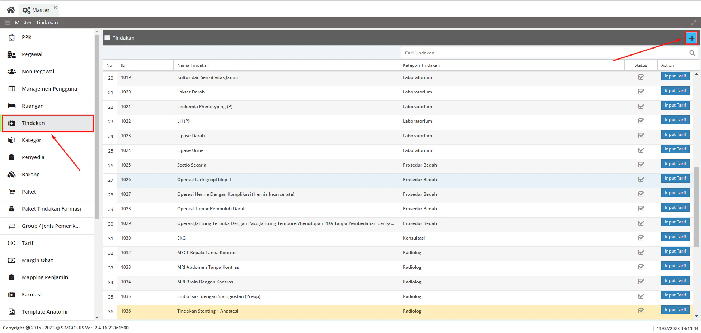Select the Pegawai sidebar icon
This screenshot has height=333, width=701.
[x=12, y=54]
